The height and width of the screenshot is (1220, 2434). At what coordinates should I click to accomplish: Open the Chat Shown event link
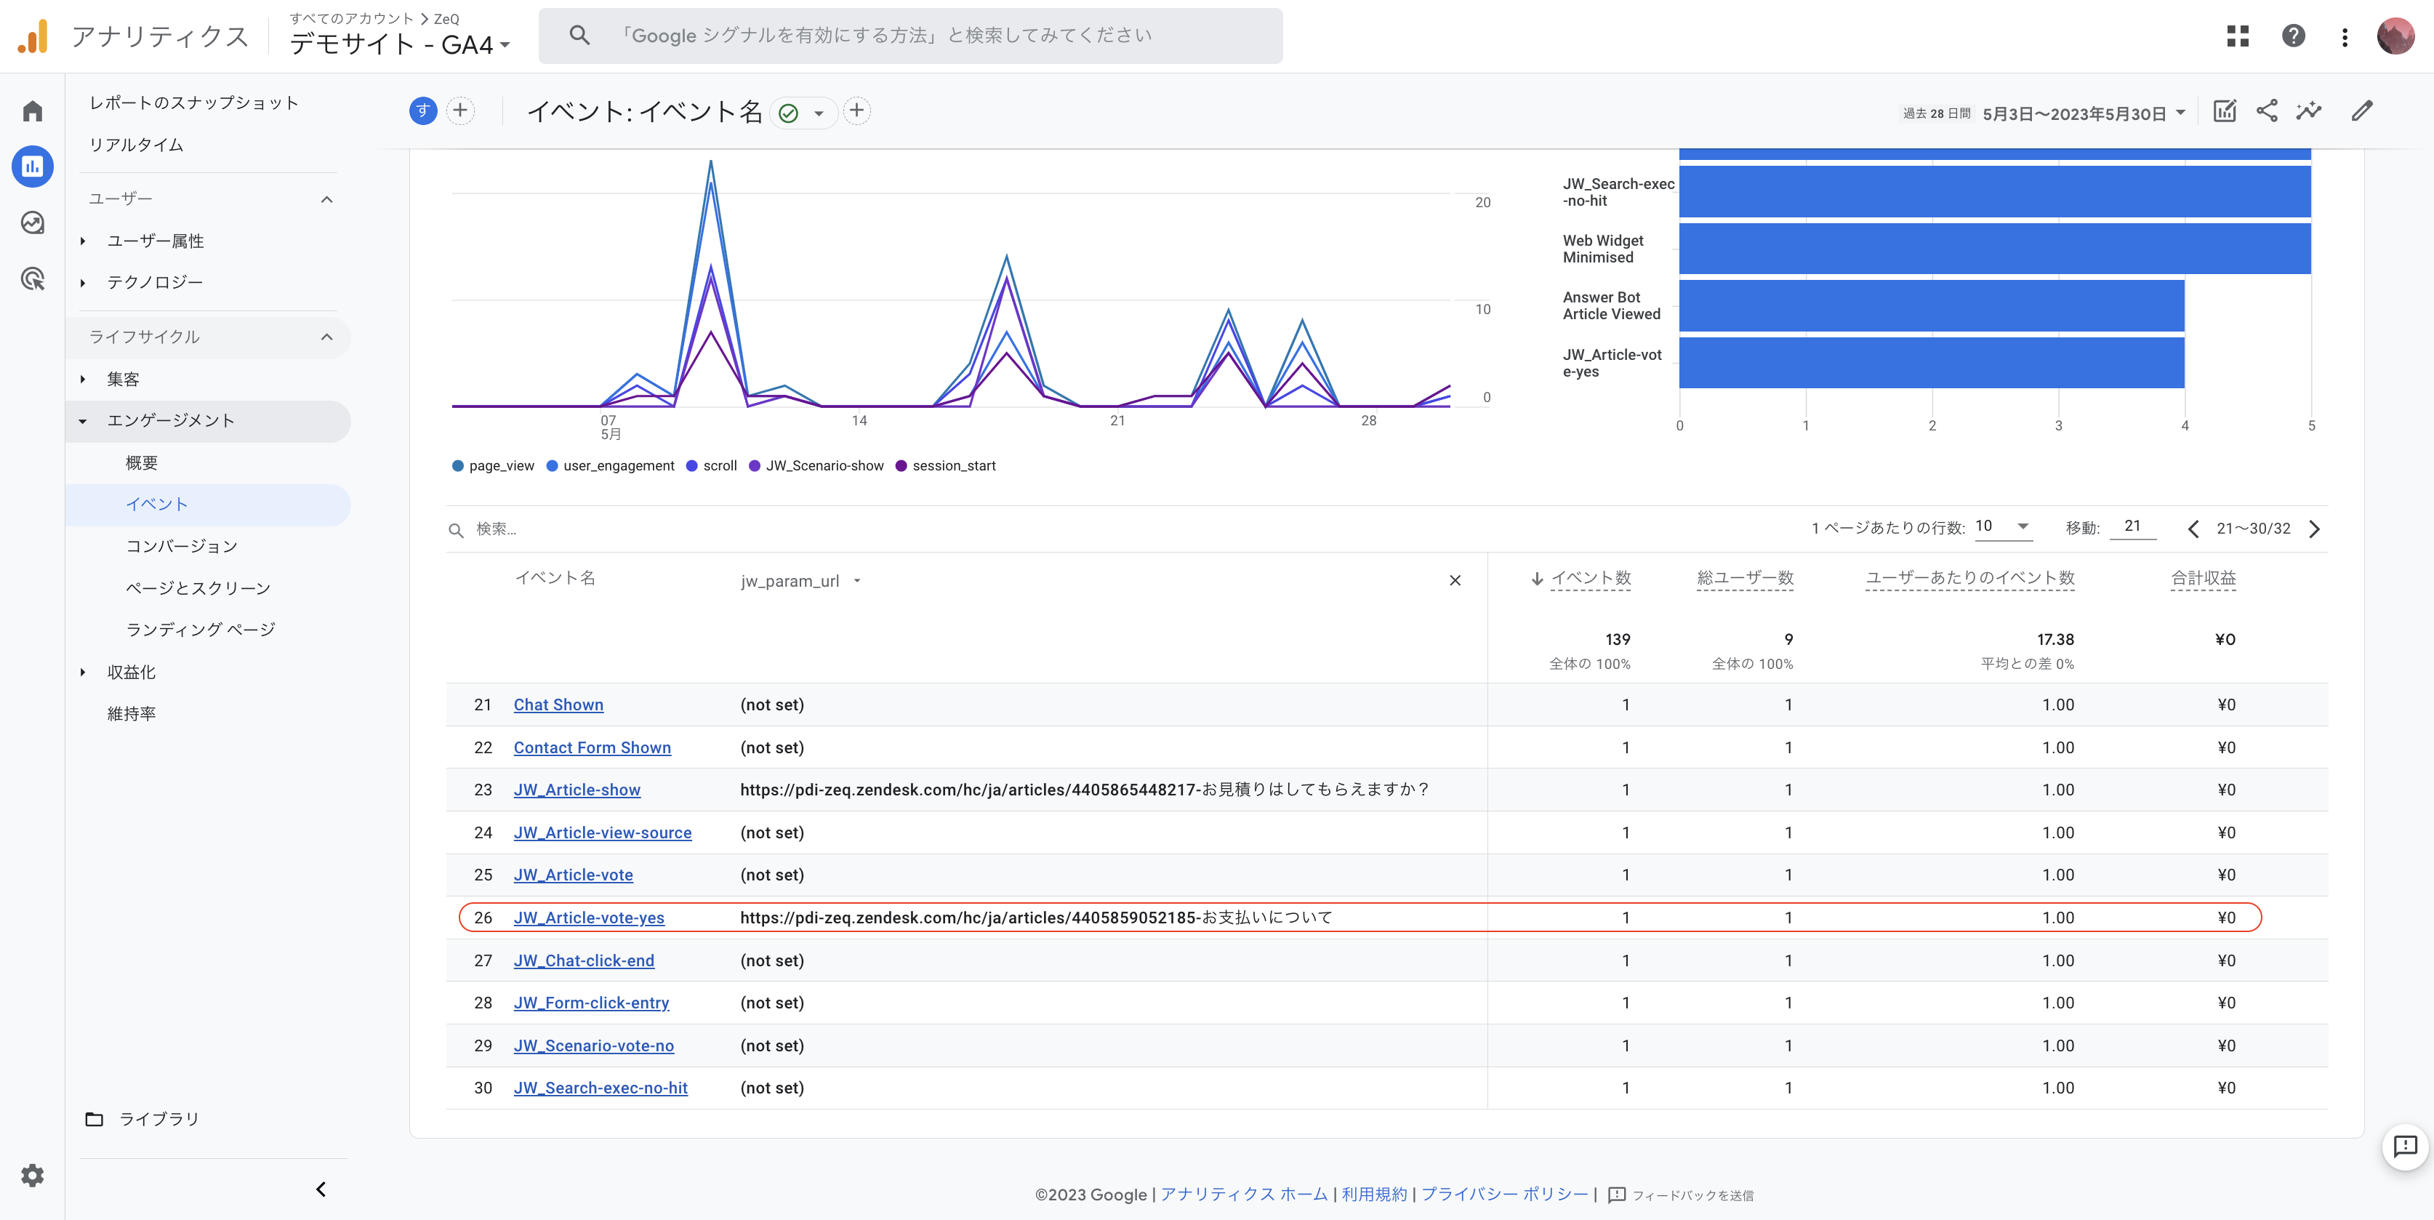tap(558, 705)
